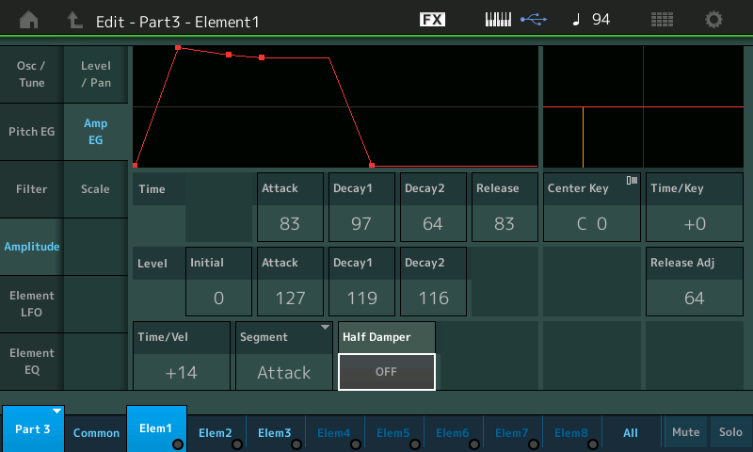Expand the Part 3 selector
Image resolution: width=753 pixels, height=452 pixels.
[33, 429]
